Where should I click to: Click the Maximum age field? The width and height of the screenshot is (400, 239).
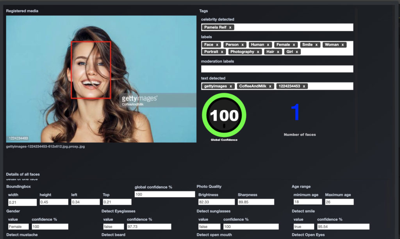[339, 202]
